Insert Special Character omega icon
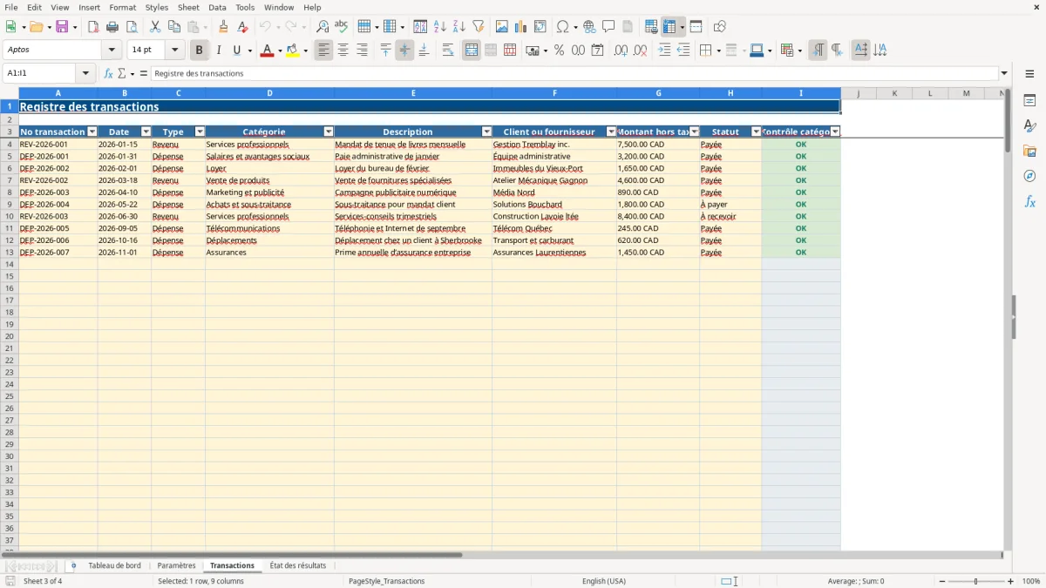The height and width of the screenshot is (588, 1046). pos(562,27)
